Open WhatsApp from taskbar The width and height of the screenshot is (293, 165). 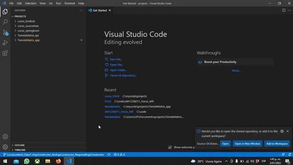coord(27,161)
